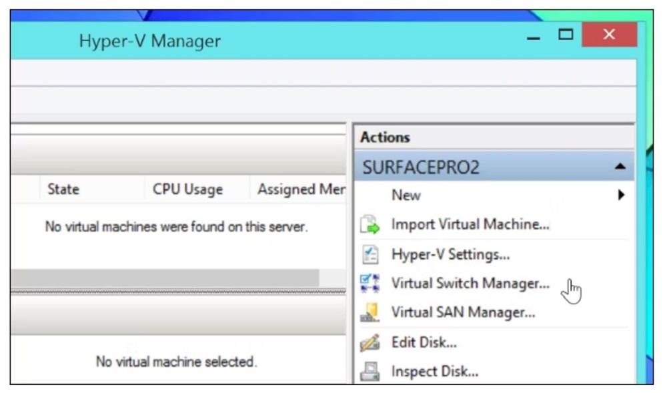This screenshot has height=393, width=667.
Task: Click the Virtual Switch Manager icon
Action: click(x=369, y=284)
